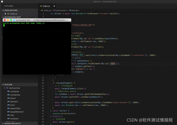The image size is (177, 125).
Task: Select container variable in Outline
Action: coord(15,91)
